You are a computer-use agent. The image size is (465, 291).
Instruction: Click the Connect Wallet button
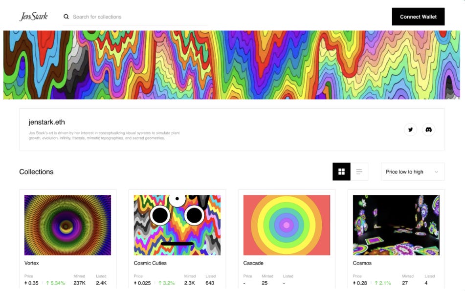(418, 17)
